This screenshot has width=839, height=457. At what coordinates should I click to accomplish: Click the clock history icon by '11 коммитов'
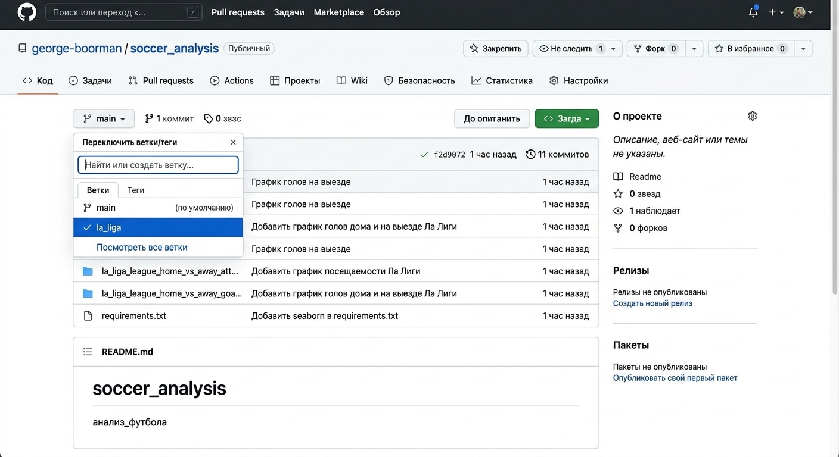(530, 155)
